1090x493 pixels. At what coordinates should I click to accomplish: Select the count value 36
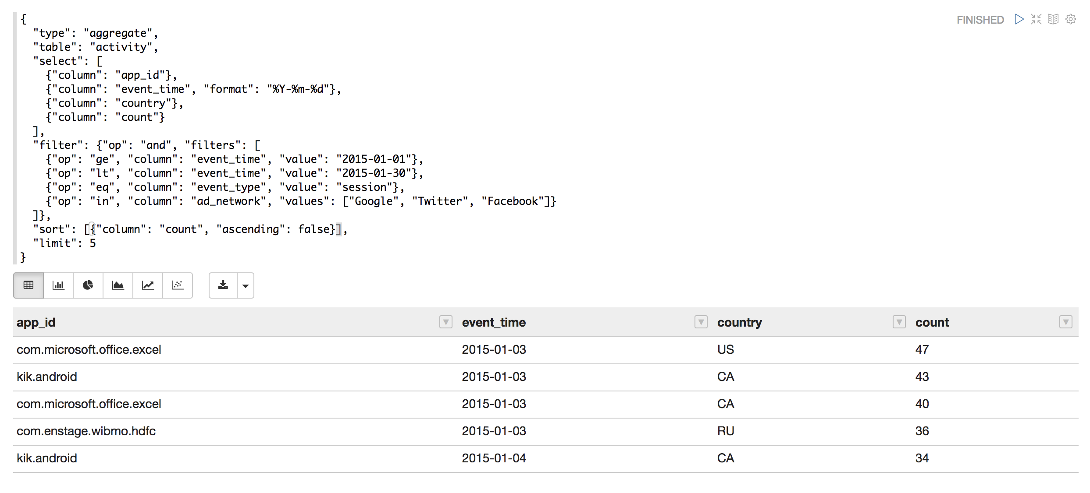(922, 431)
